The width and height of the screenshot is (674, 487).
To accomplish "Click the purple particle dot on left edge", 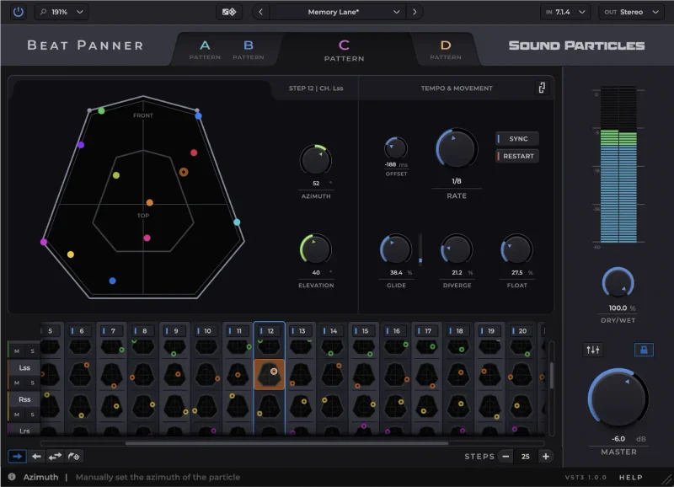I will (x=81, y=145).
